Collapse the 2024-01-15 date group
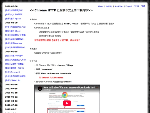The height and width of the screenshot is (113, 150). pos(11,52)
